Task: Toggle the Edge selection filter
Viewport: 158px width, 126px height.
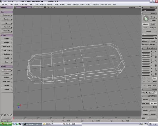Action: [x=145, y=28]
